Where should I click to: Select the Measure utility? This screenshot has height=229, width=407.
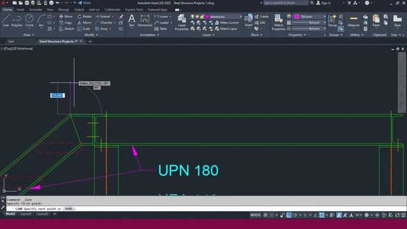coord(354,21)
